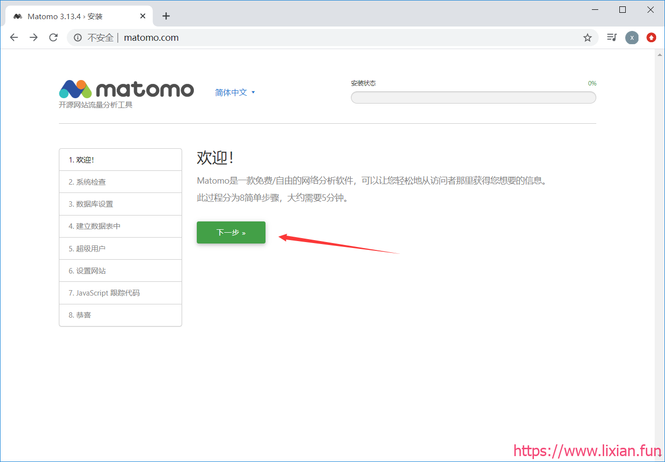This screenshot has width=665, height=462.
Task: View site info for the insecure connection
Action: click(78, 38)
